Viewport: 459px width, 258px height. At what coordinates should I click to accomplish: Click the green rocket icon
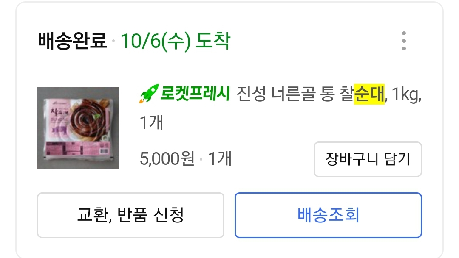148,94
